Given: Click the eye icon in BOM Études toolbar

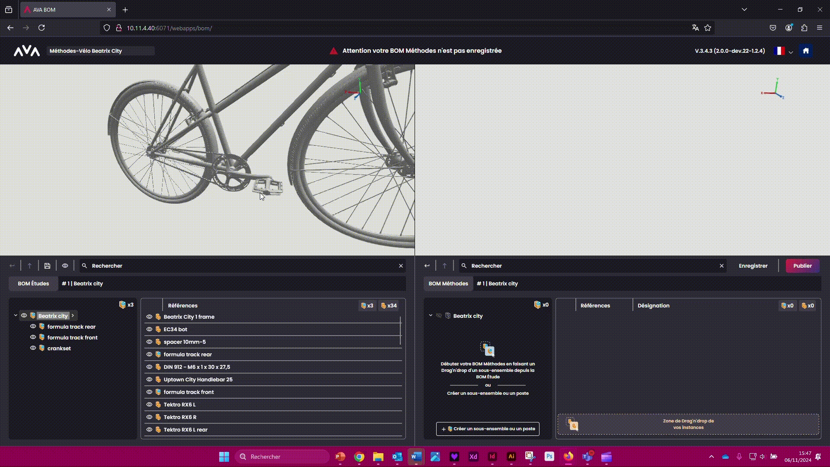Looking at the screenshot, I should (65, 266).
